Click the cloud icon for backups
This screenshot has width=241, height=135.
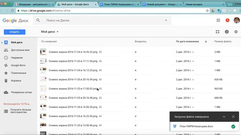coord(6,92)
